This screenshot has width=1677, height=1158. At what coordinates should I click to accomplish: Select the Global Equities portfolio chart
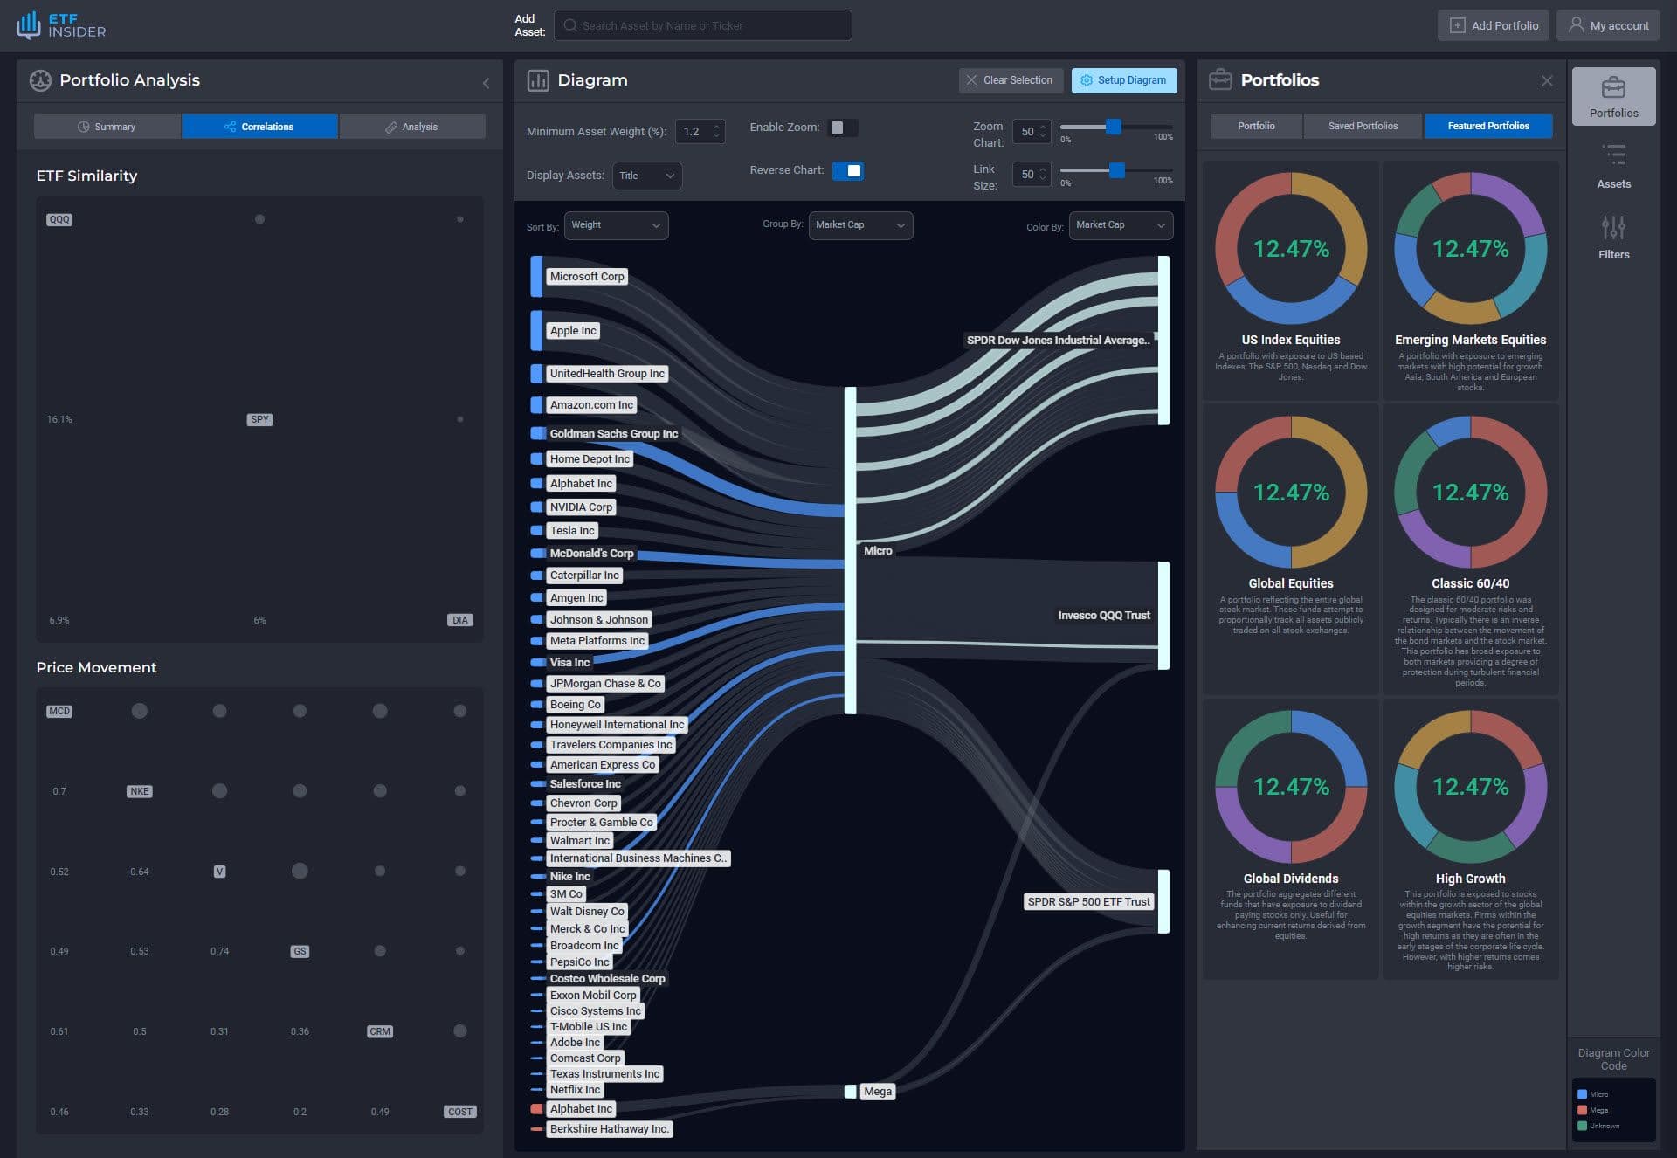[x=1291, y=493]
